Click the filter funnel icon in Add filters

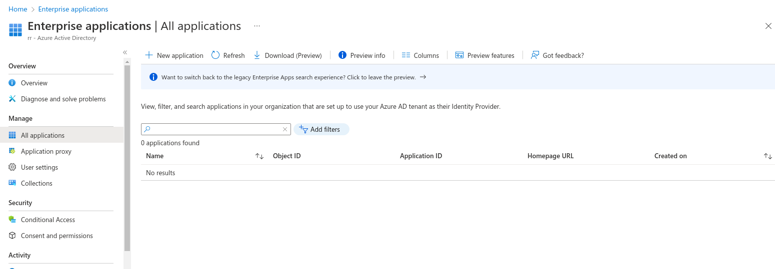303,129
